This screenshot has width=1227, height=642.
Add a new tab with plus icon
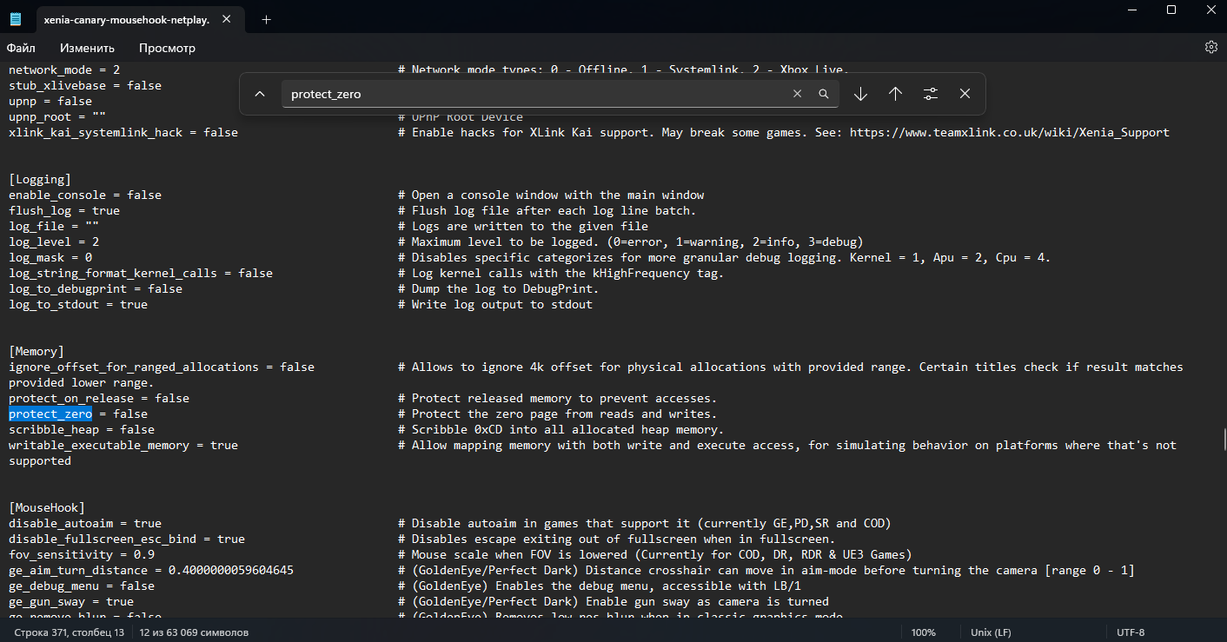pos(266,19)
